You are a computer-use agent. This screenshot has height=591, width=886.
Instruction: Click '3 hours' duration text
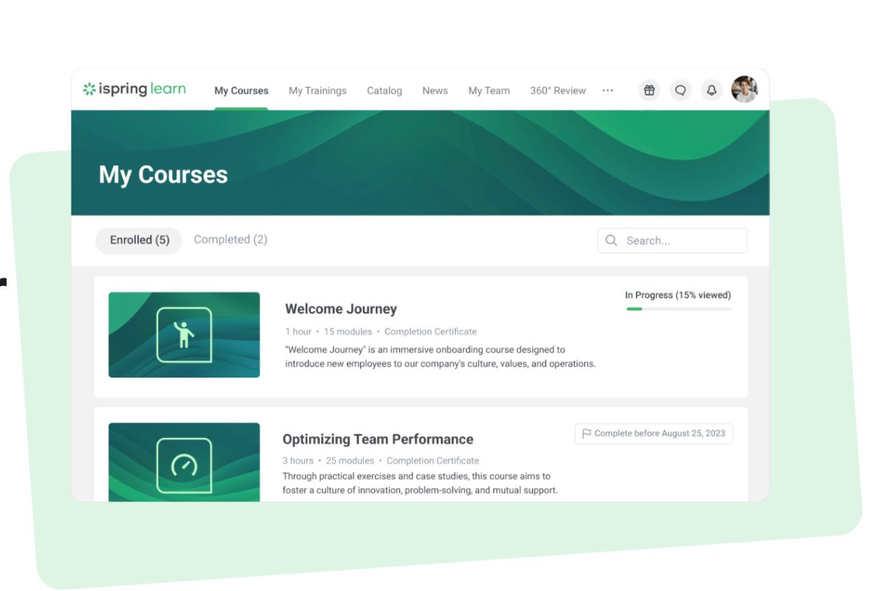click(298, 460)
